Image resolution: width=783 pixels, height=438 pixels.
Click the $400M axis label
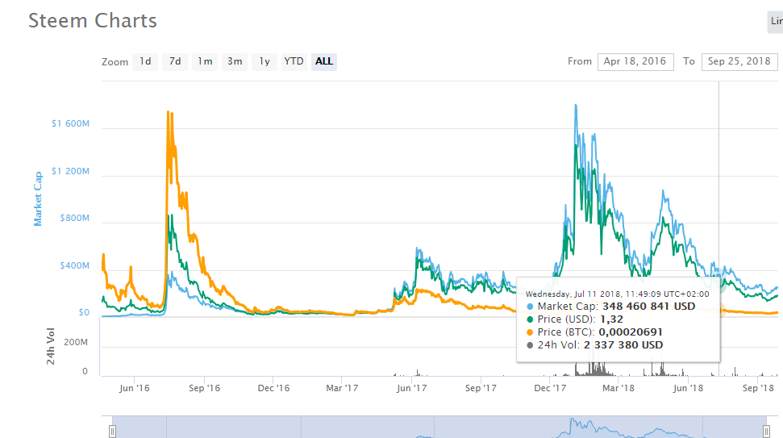tap(75, 265)
